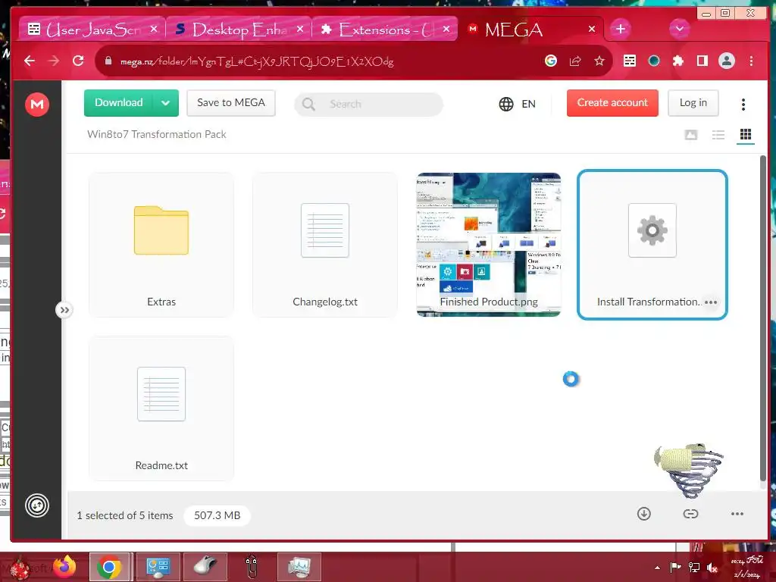Switch to grid thumbnail view
The image size is (776, 582).
[746, 135]
